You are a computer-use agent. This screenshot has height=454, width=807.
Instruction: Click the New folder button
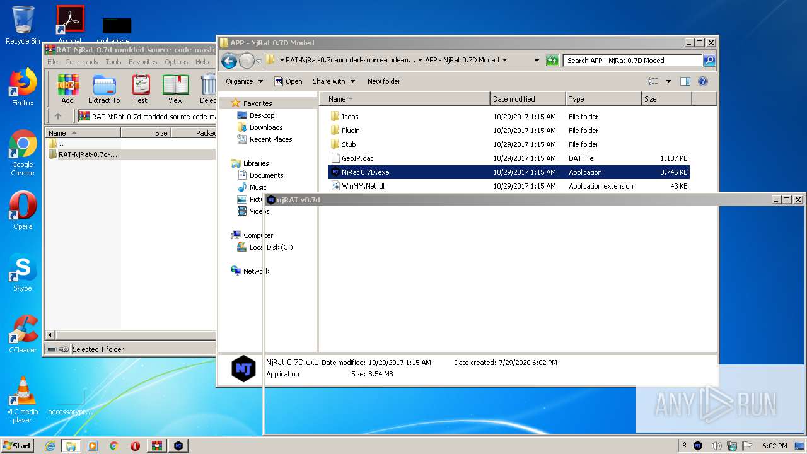(384, 81)
